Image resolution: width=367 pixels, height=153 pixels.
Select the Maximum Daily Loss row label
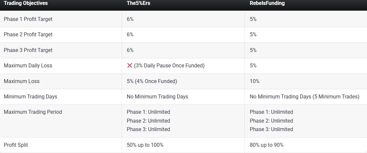click(x=28, y=65)
